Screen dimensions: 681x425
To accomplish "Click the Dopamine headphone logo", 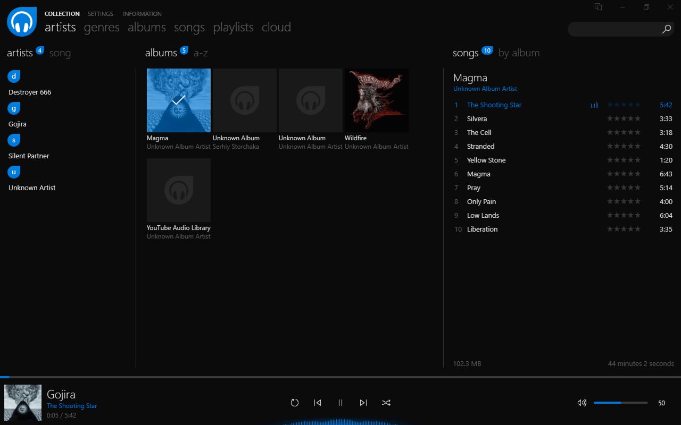I will (22, 22).
